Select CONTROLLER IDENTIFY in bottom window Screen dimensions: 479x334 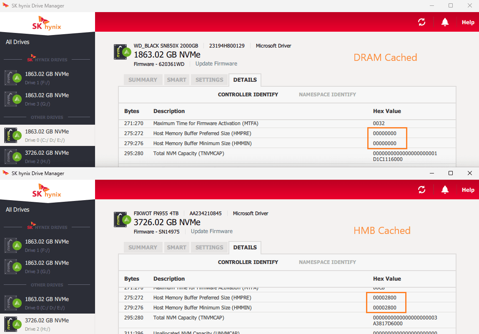pos(248,262)
